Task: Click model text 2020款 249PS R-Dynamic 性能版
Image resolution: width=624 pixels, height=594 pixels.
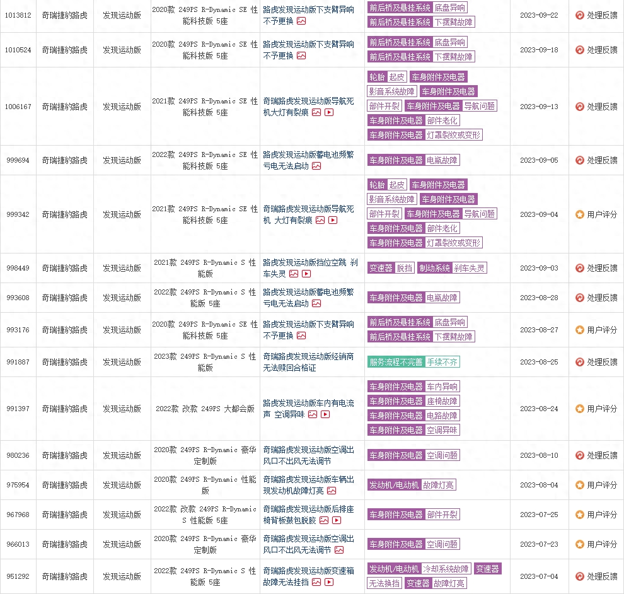Action: (x=205, y=485)
